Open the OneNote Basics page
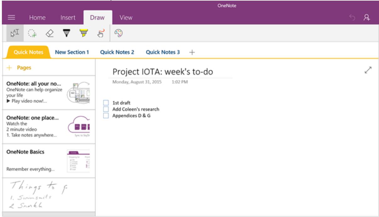Screen dimensions: 379x217 click(49, 161)
